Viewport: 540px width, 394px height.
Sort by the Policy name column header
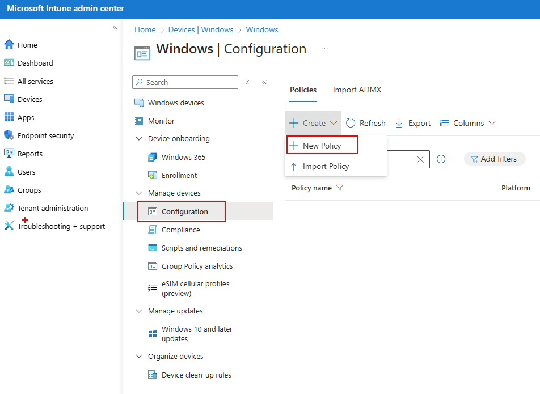(311, 188)
